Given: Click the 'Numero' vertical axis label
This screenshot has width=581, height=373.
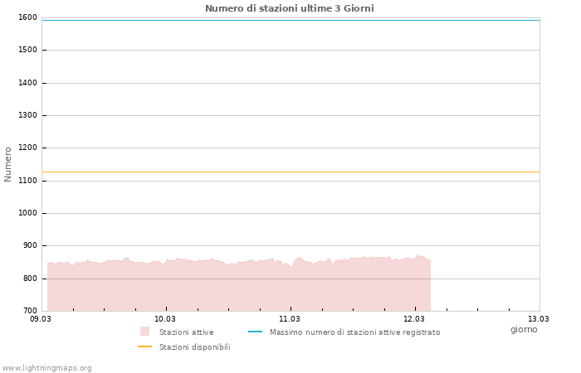Looking at the screenshot, I should pos(8,164).
